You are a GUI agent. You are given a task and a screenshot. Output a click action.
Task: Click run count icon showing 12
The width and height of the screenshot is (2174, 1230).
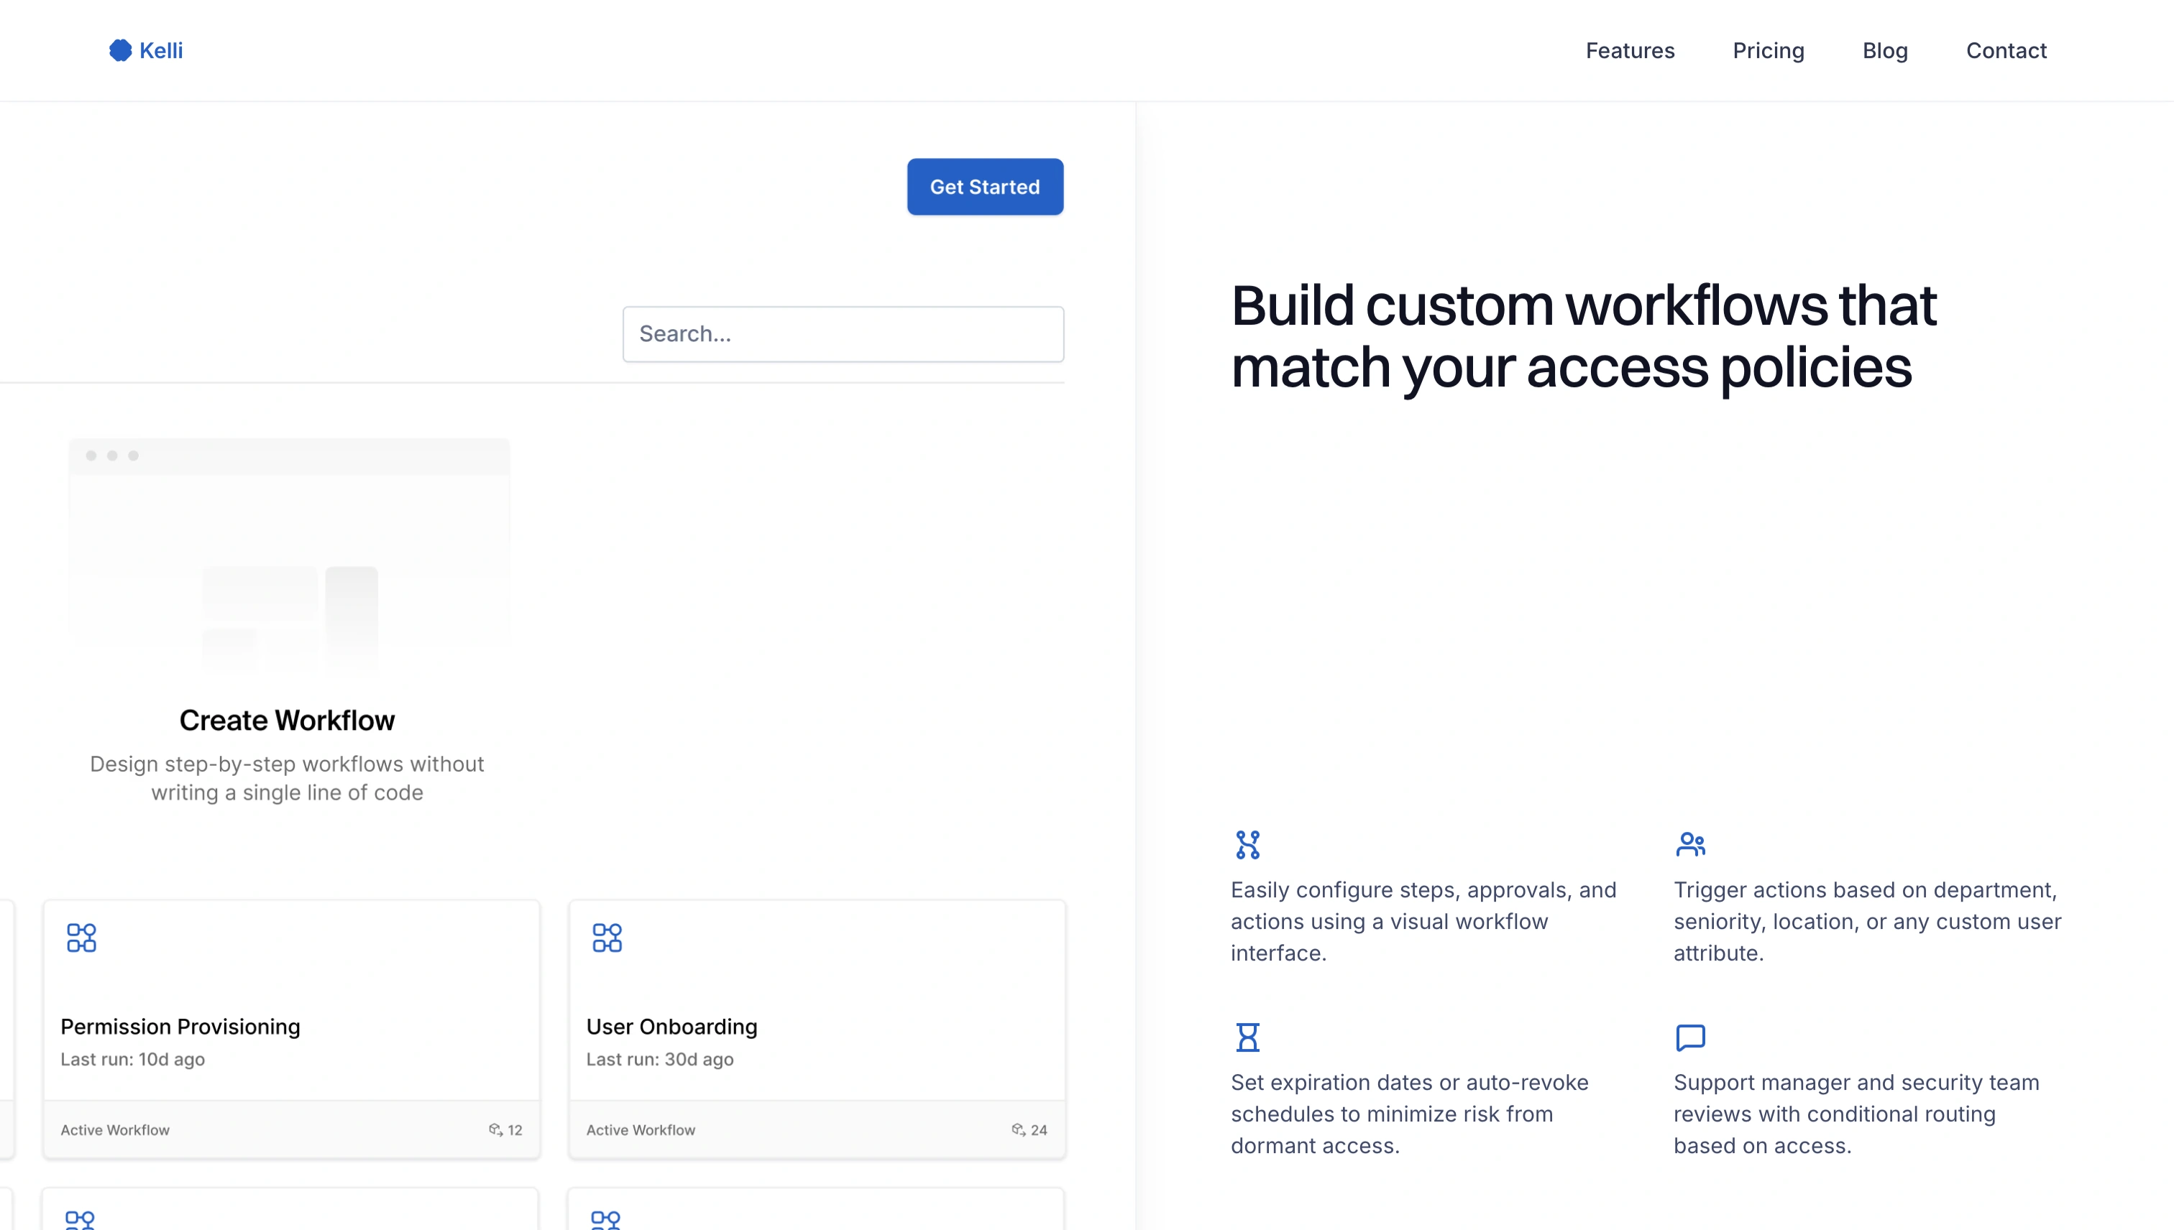click(495, 1129)
